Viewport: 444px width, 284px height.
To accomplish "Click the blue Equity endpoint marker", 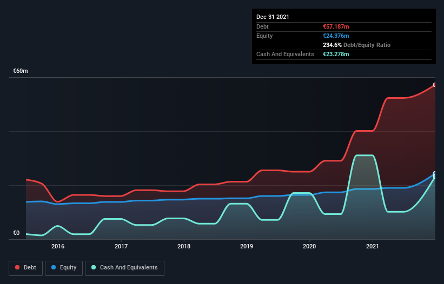I will click(x=435, y=173).
